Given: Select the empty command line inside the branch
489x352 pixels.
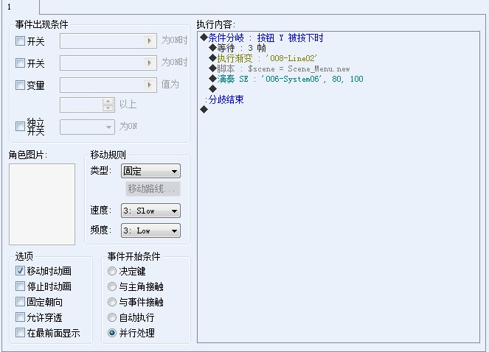Looking at the screenshot, I should click(x=213, y=89).
